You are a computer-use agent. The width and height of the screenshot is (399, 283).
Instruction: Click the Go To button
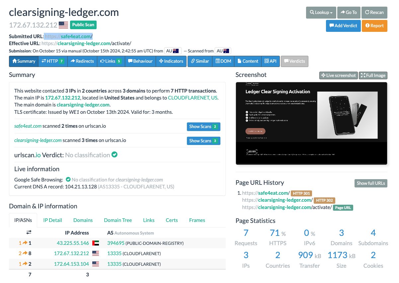point(349,12)
